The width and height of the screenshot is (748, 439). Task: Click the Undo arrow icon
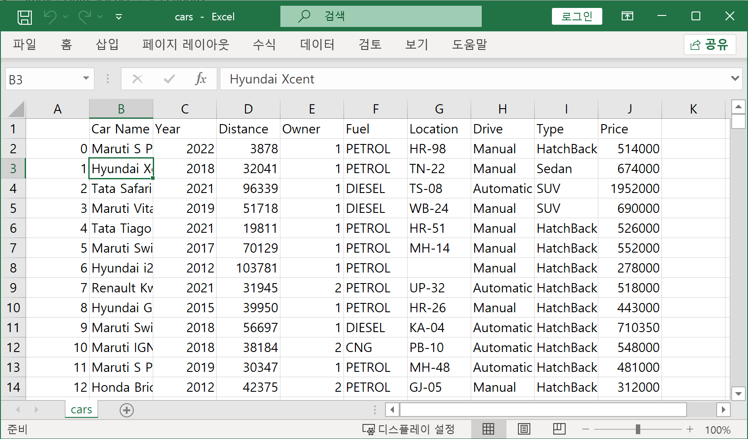(x=50, y=17)
